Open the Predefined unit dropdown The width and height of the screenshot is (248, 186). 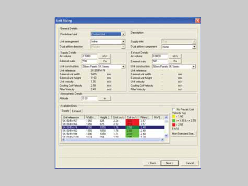click(x=123, y=34)
